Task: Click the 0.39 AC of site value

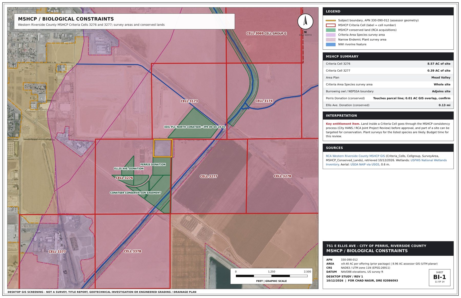Action: (439, 71)
